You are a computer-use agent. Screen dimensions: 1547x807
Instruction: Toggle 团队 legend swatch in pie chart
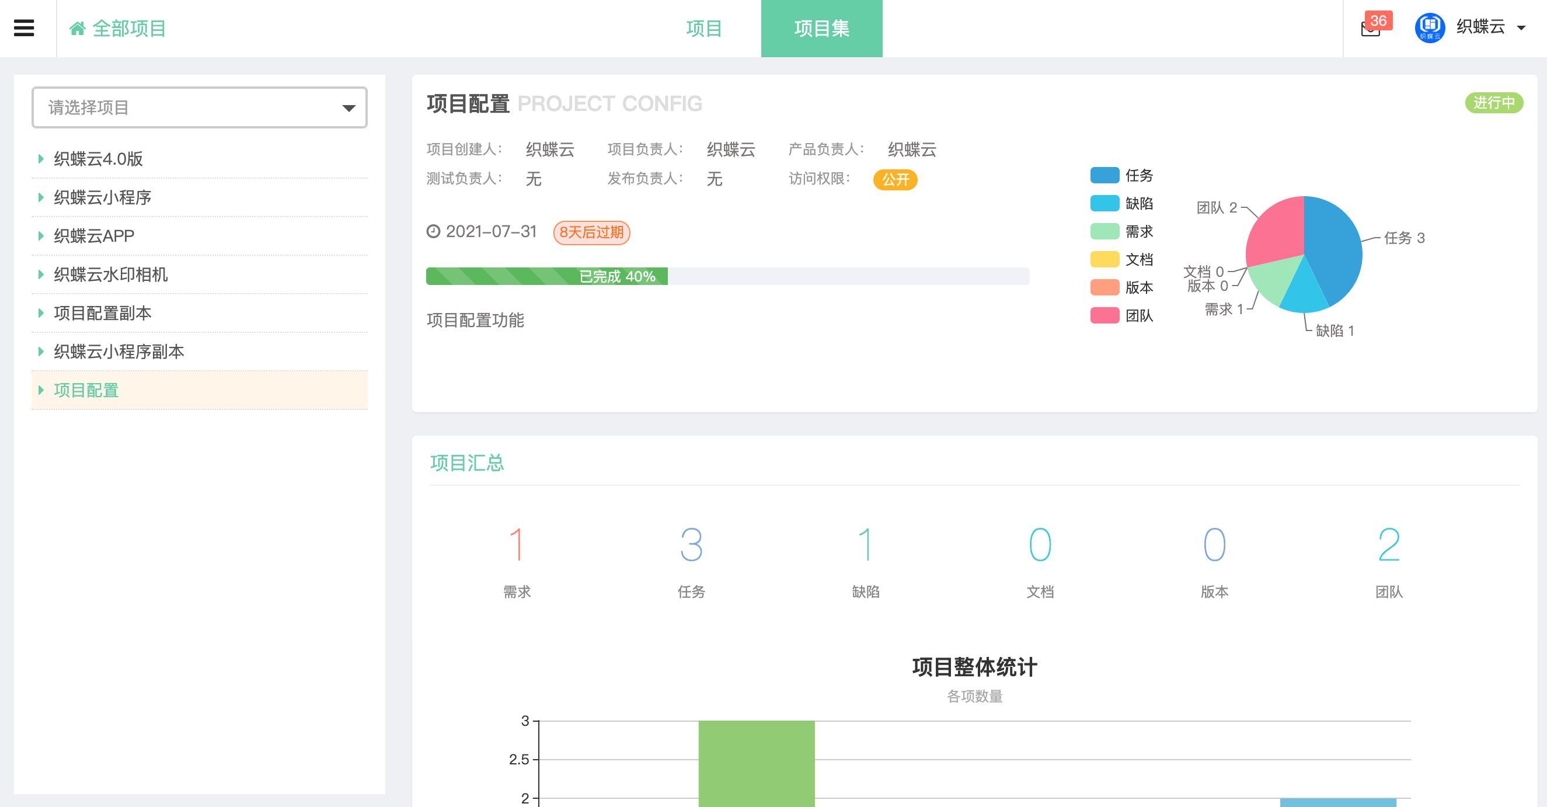(1104, 315)
